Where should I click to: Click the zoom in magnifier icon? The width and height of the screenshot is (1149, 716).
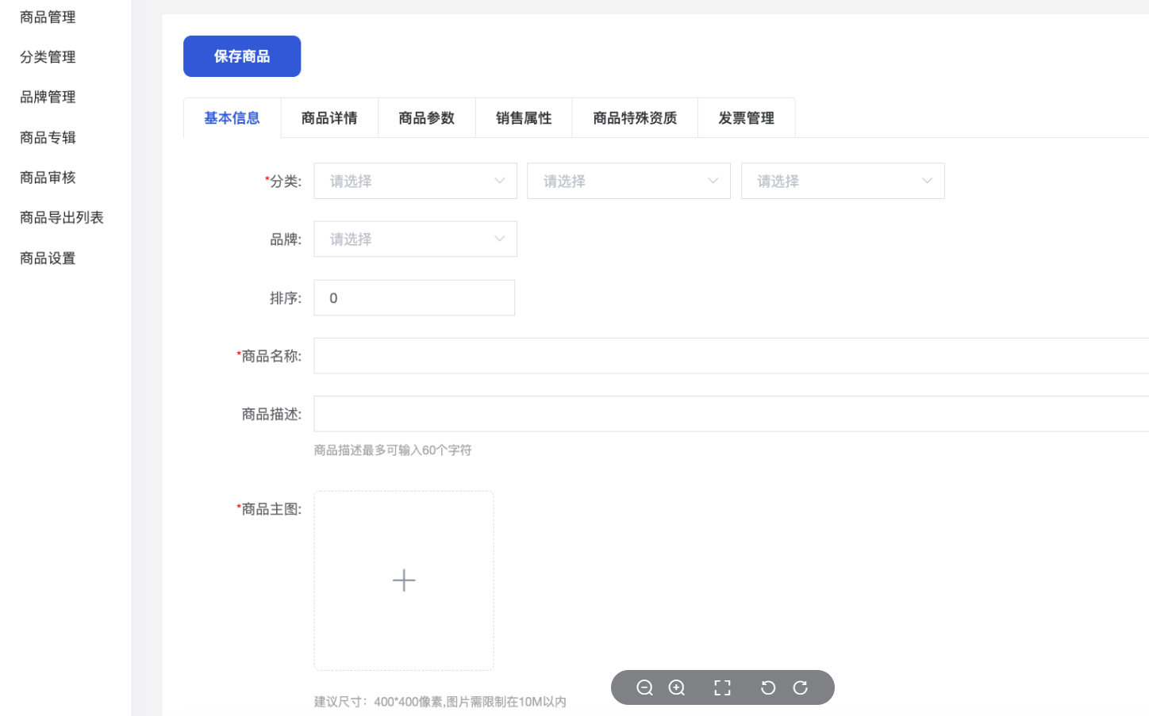point(677,687)
